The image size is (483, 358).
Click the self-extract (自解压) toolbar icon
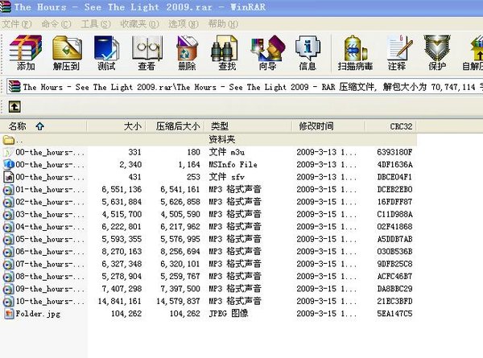477,48
